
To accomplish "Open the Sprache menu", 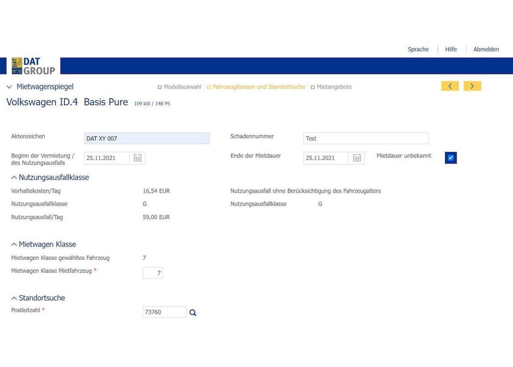I will point(418,49).
